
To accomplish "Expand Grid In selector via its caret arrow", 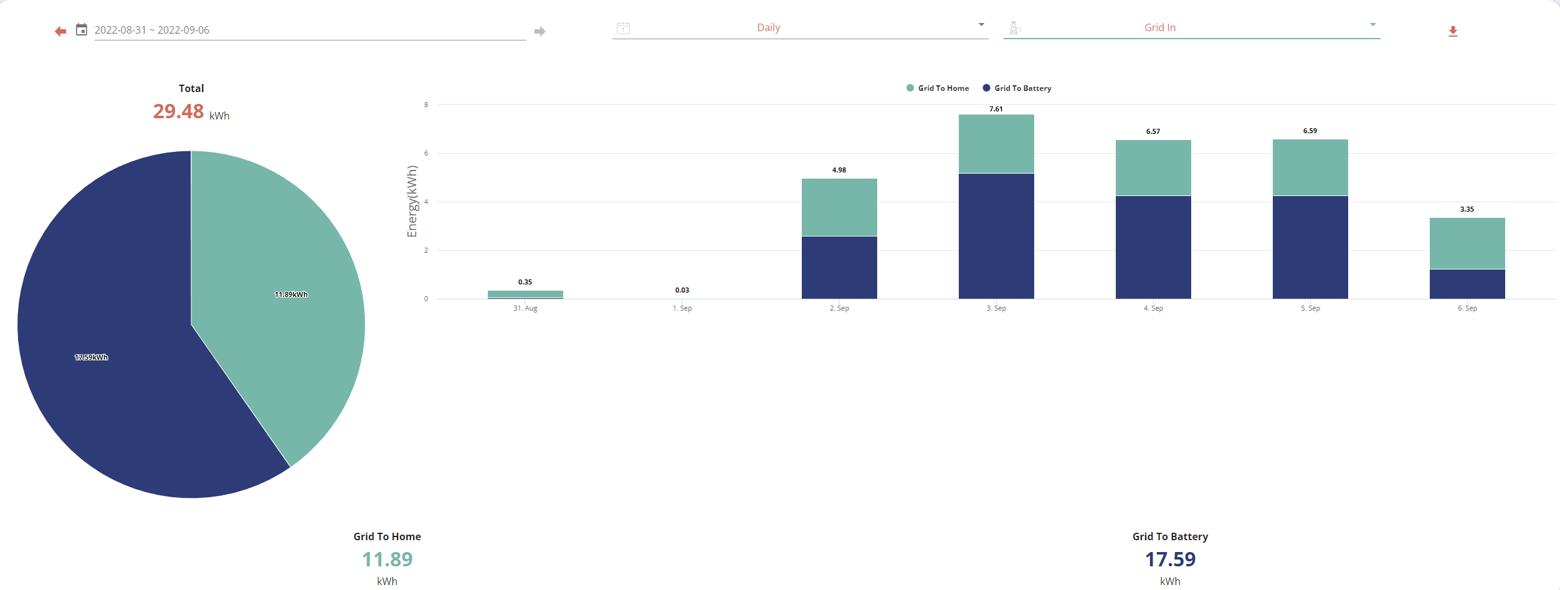I will (x=1372, y=25).
